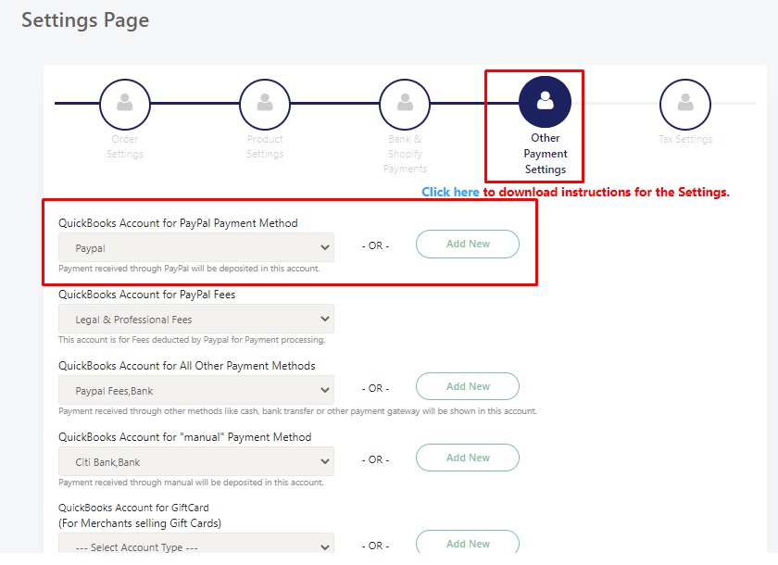Click 'QuickBooks Account for All Other Payment Methods' label
The image size is (778, 565).
pos(186,366)
